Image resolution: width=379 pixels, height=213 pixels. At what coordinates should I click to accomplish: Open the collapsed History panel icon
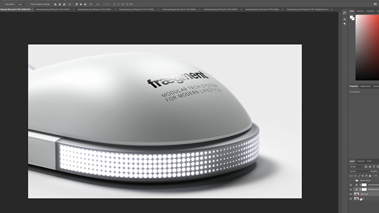click(x=344, y=13)
